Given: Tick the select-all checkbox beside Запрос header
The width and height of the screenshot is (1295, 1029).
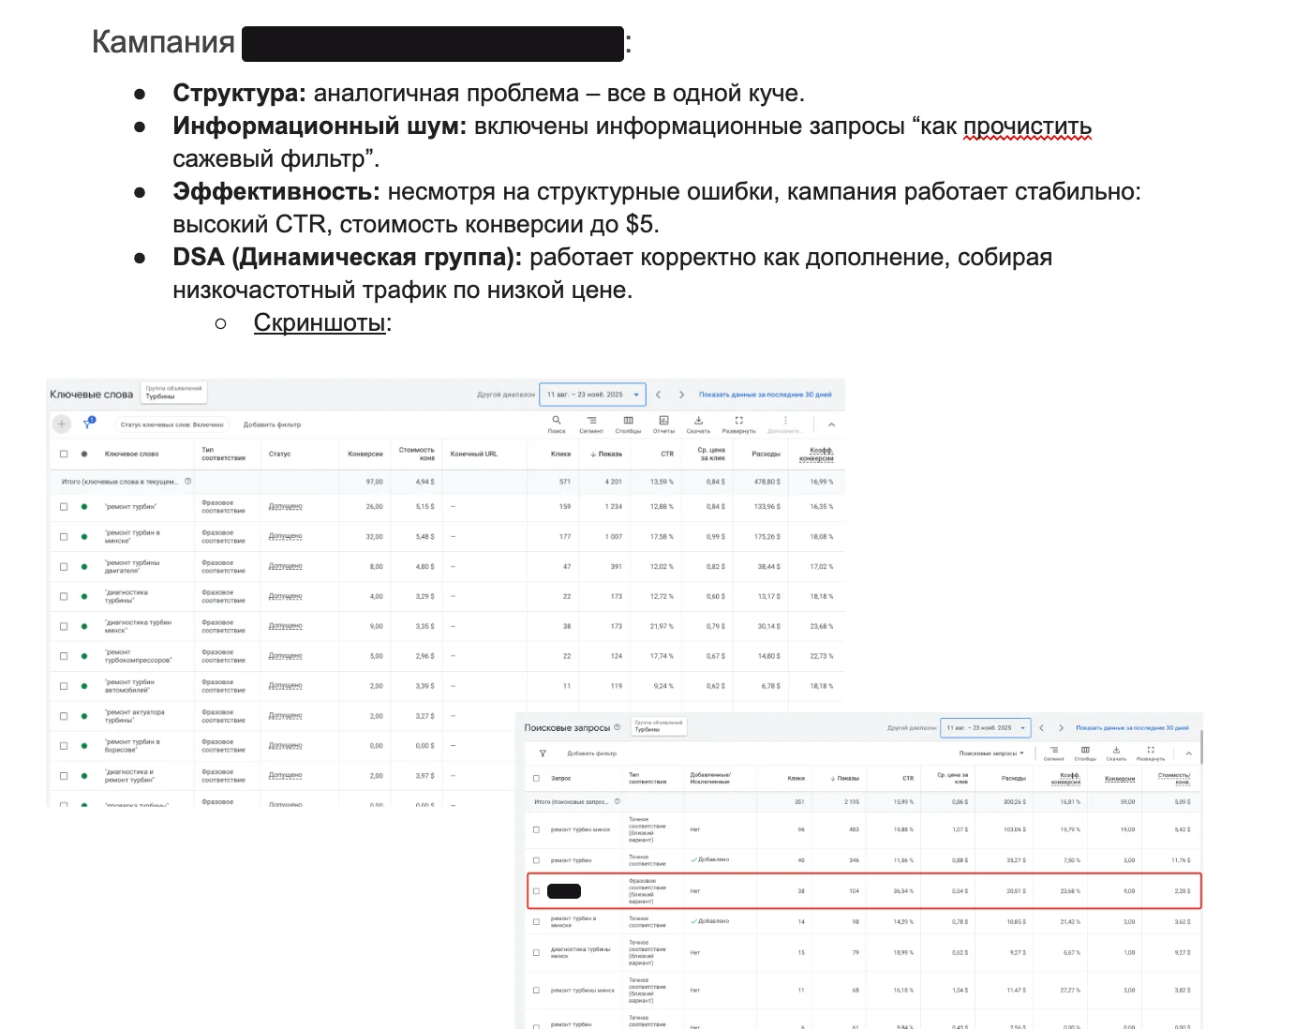Looking at the screenshot, I should 536,778.
